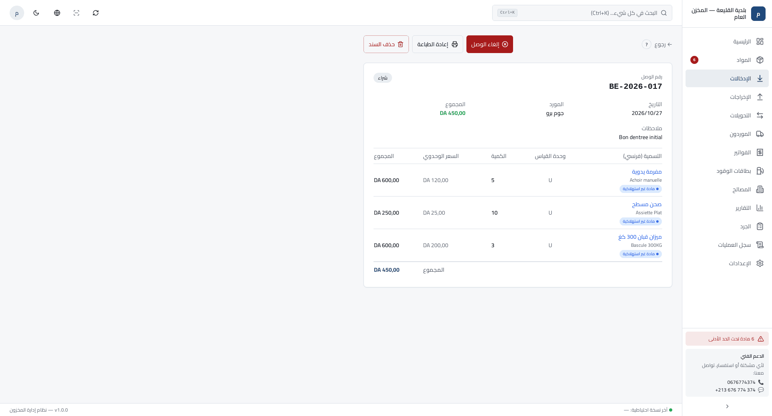This screenshot has width=772, height=416.
Task: Click the fullscreen scan icon in top bar
Action: [x=76, y=13]
